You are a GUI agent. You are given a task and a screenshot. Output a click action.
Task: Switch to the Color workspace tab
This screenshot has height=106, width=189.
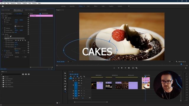88,6
